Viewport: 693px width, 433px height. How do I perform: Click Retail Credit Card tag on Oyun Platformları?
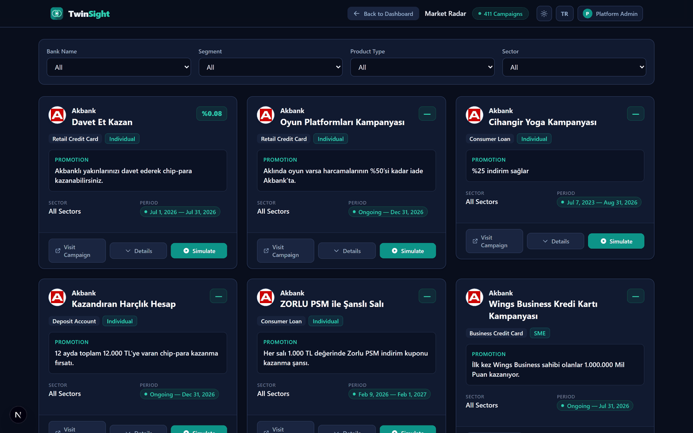pos(284,139)
